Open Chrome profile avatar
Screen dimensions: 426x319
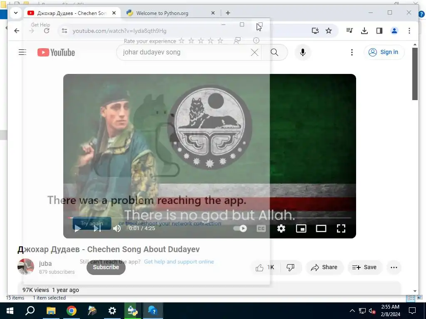[x=394, y=31]
